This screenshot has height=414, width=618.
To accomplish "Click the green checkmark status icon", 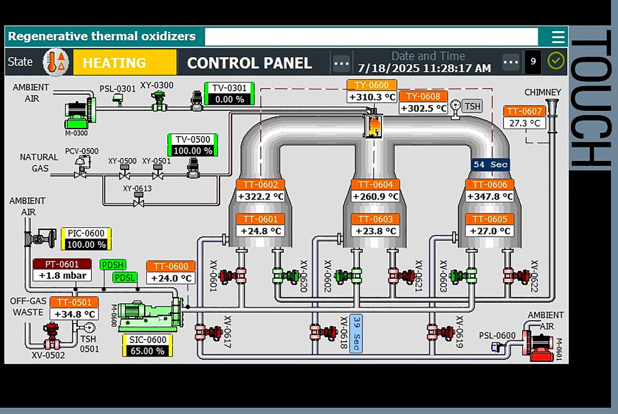I will point(556,61).
